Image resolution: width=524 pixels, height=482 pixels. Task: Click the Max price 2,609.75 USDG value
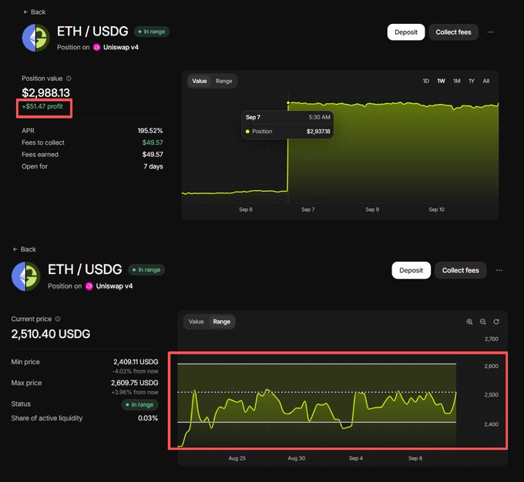(135, 383)
